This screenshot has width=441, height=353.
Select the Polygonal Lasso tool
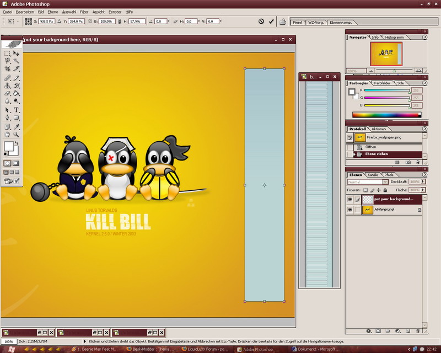click(x=8, y=61)
